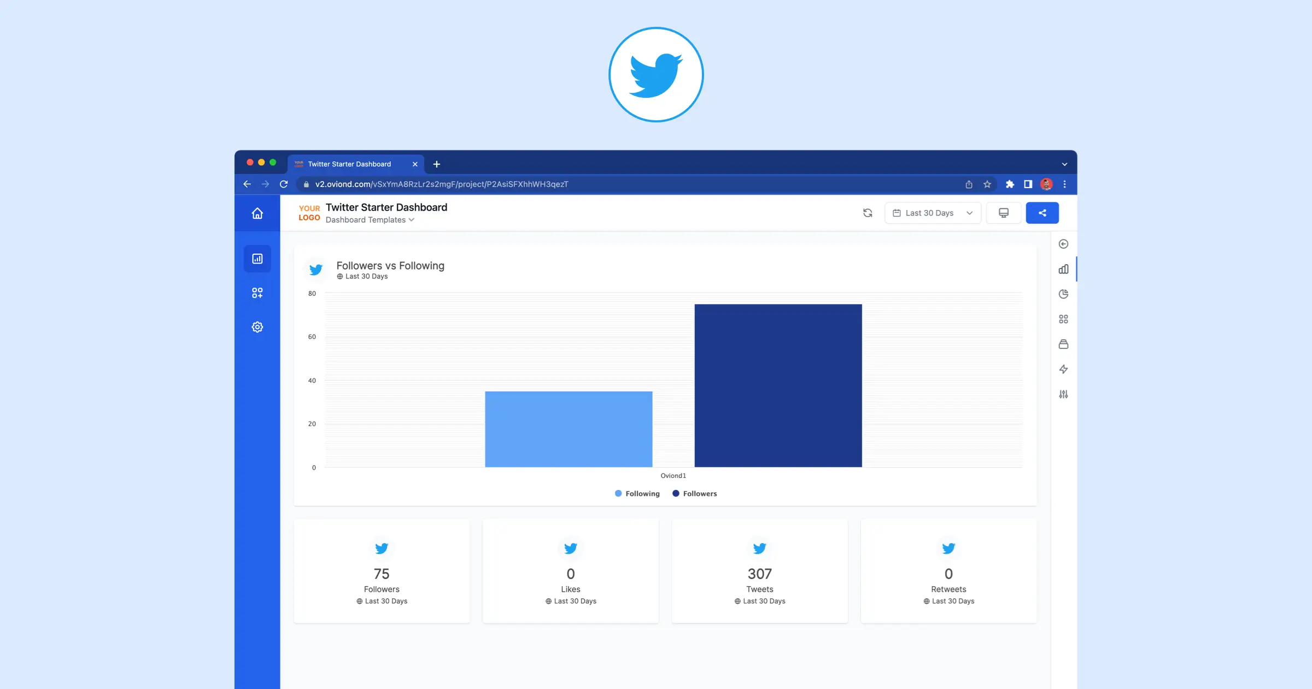
Task: Click the YOUR LOGO placeholder
Action: pyautogui.click(x=309, y=213)
